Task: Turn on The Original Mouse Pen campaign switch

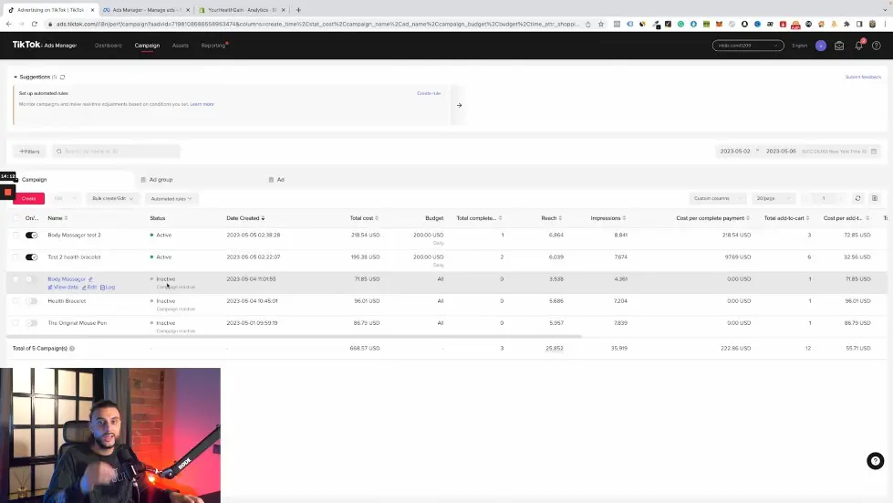Action: pos(31,323)
